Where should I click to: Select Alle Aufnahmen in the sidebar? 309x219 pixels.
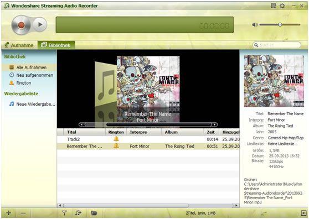29,67
